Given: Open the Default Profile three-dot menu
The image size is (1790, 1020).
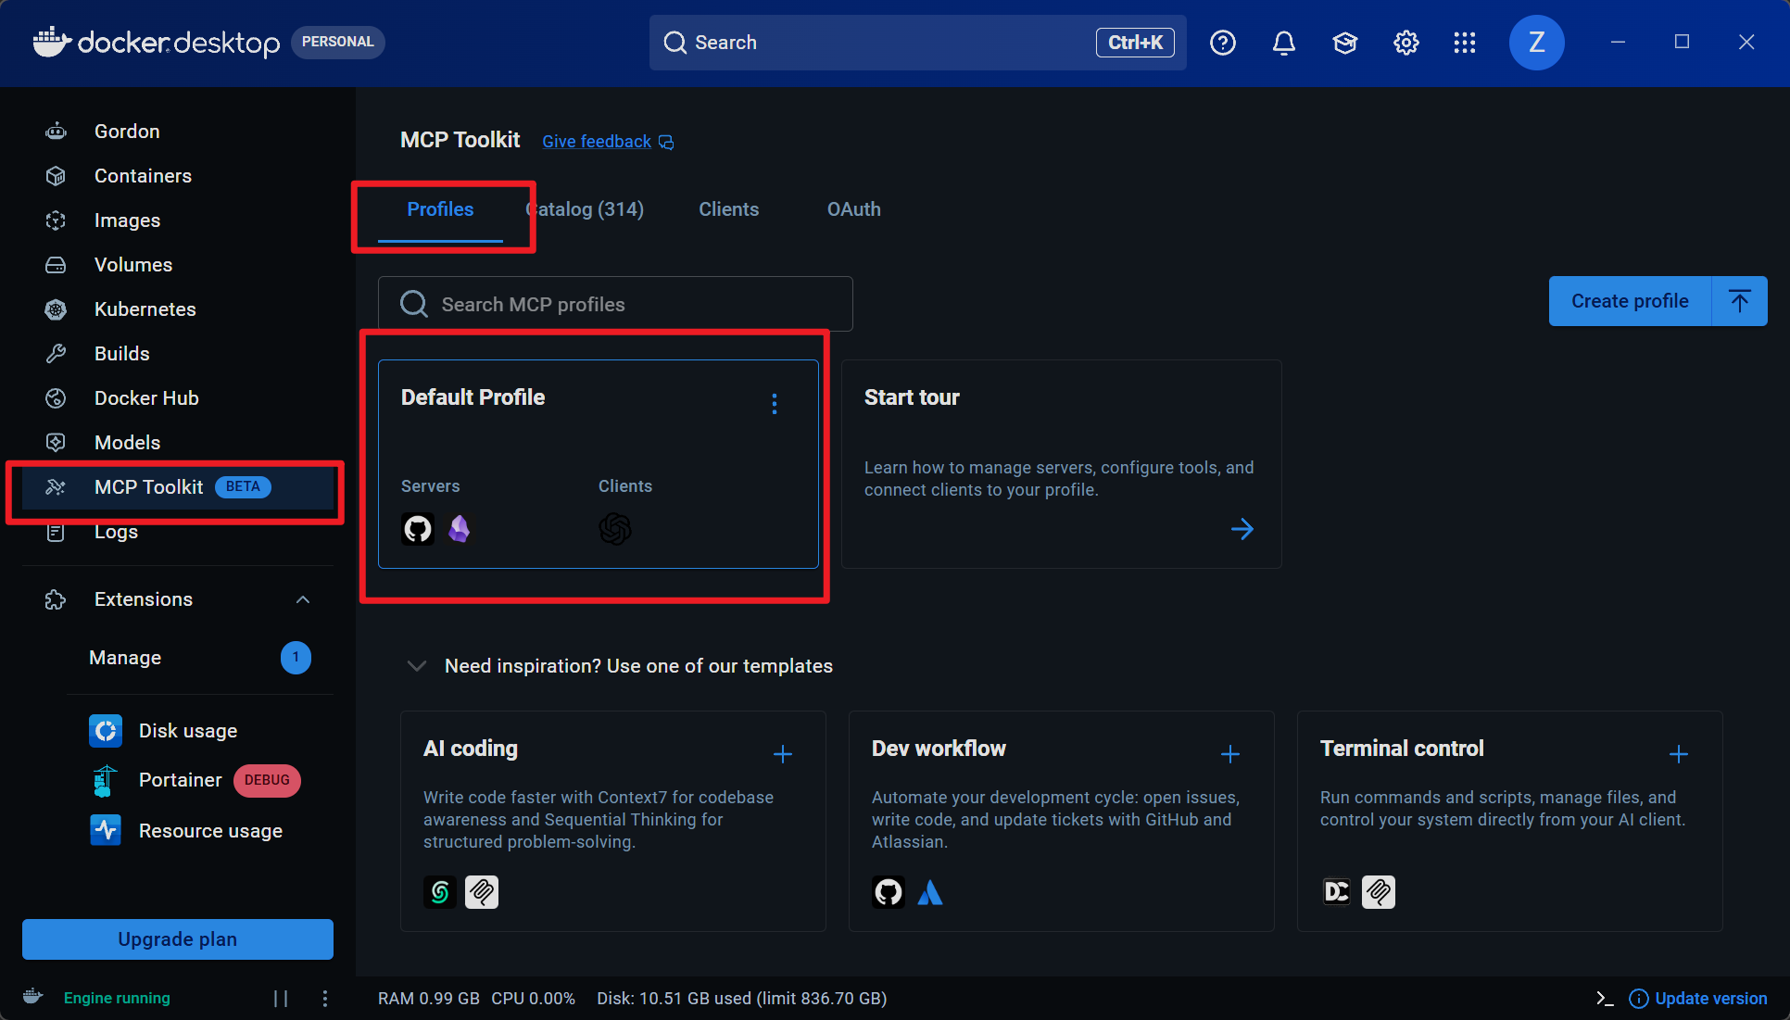Looking at the screenshot, I should pyautogui.click(x=775, y=404).
